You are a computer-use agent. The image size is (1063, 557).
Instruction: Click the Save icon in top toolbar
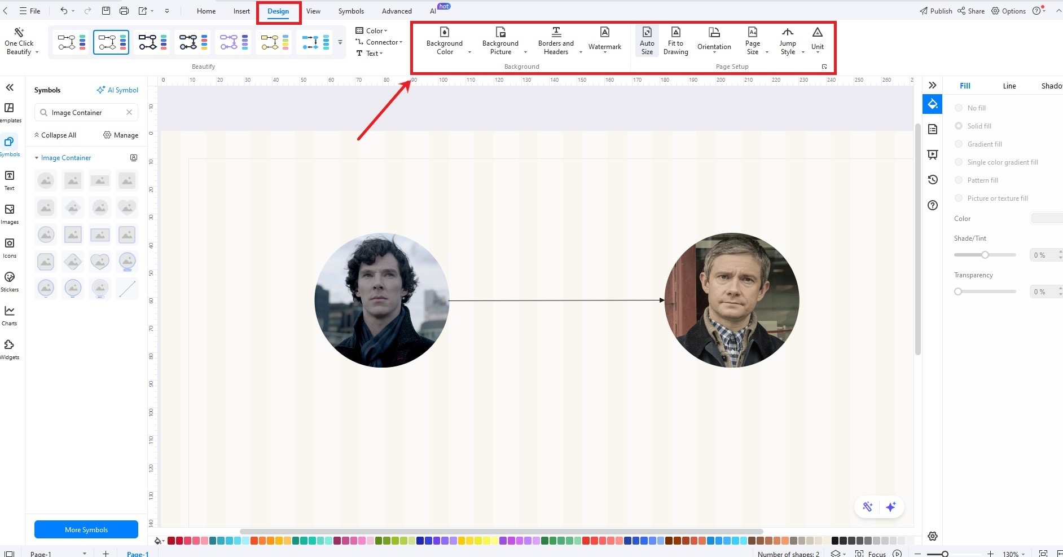106,11
